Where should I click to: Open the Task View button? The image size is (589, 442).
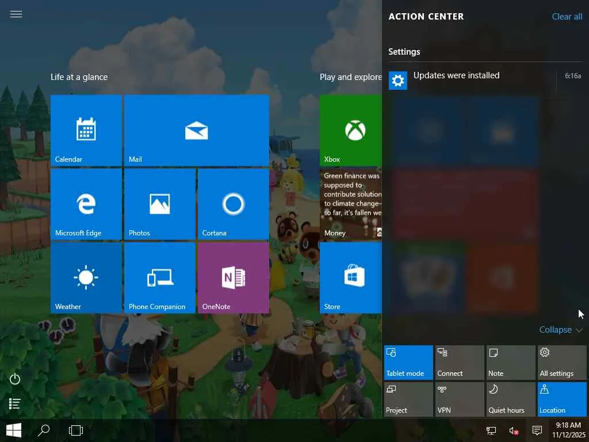76,430
